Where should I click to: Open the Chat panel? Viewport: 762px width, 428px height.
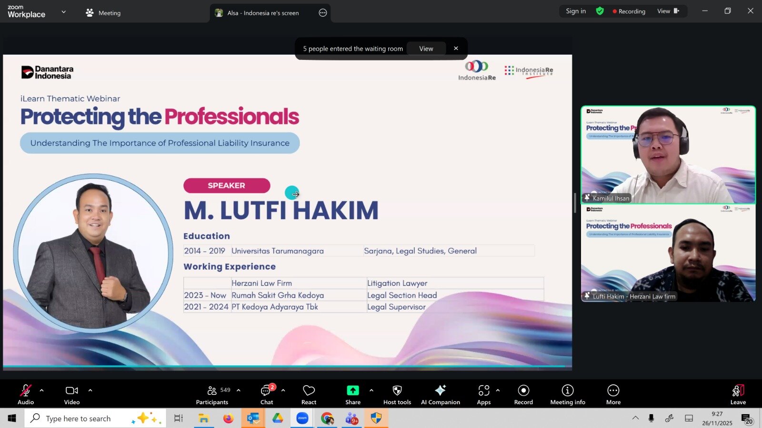pyautogui.click(x=266, y=394)
